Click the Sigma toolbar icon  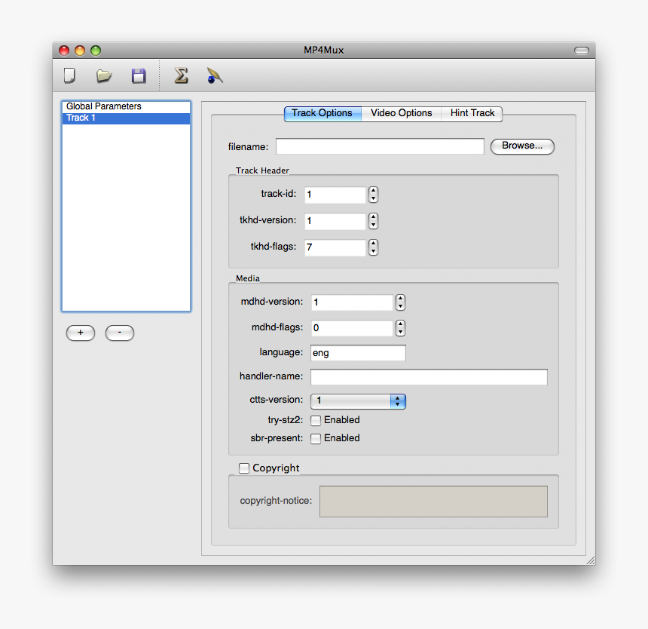coord(181,75)
